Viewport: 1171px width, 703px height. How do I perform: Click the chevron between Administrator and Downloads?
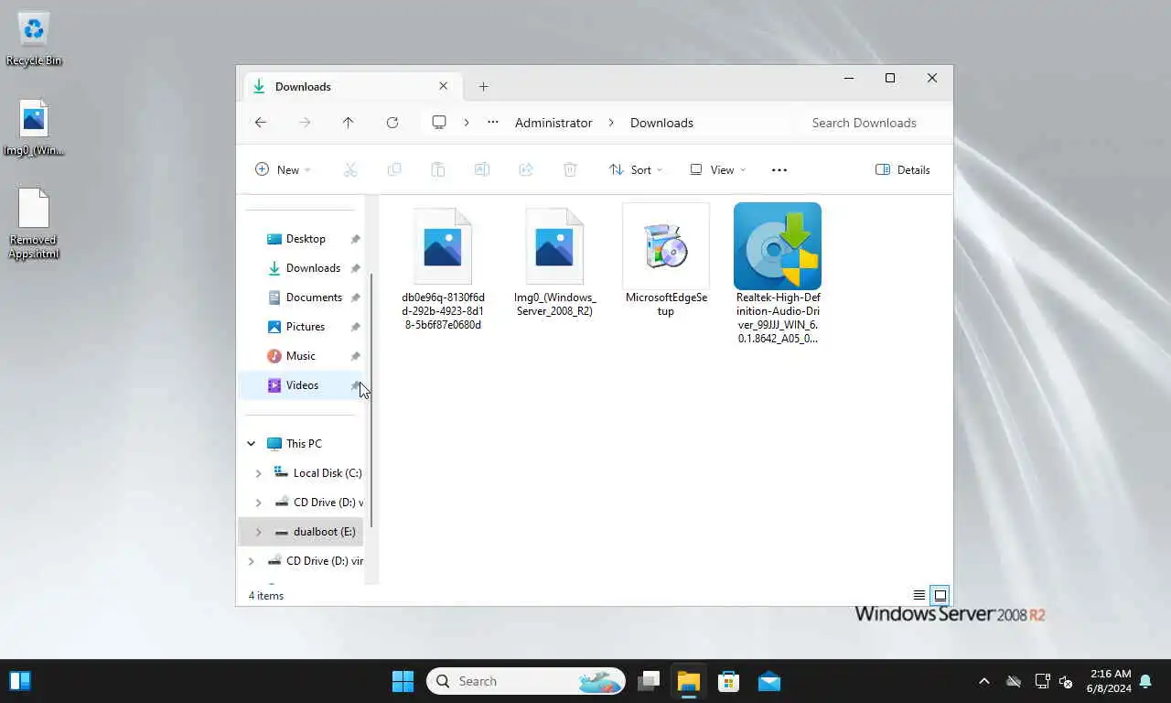611,123
